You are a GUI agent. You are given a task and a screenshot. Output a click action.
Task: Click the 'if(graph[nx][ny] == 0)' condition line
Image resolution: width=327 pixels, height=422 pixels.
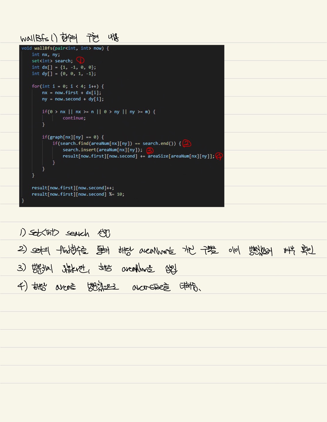tap(73, 137)
